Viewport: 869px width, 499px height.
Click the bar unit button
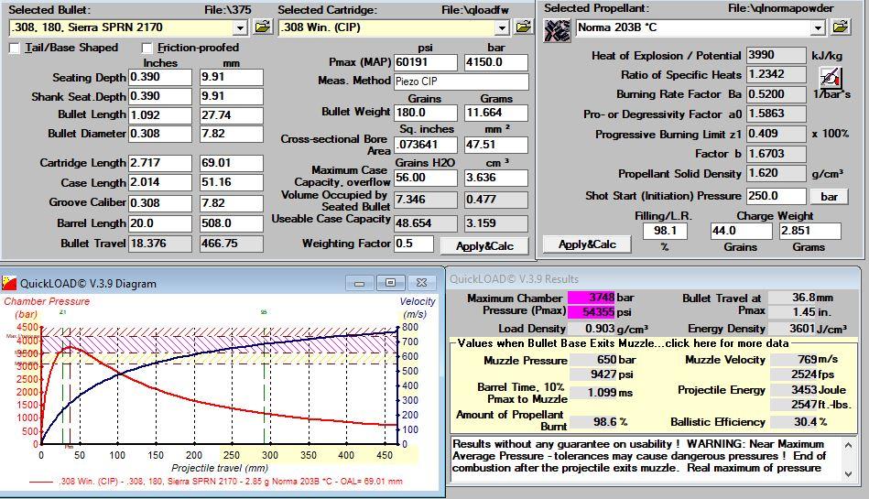point(829,196)
